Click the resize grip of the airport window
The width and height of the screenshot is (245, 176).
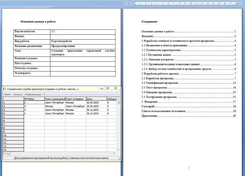(119, 158)
